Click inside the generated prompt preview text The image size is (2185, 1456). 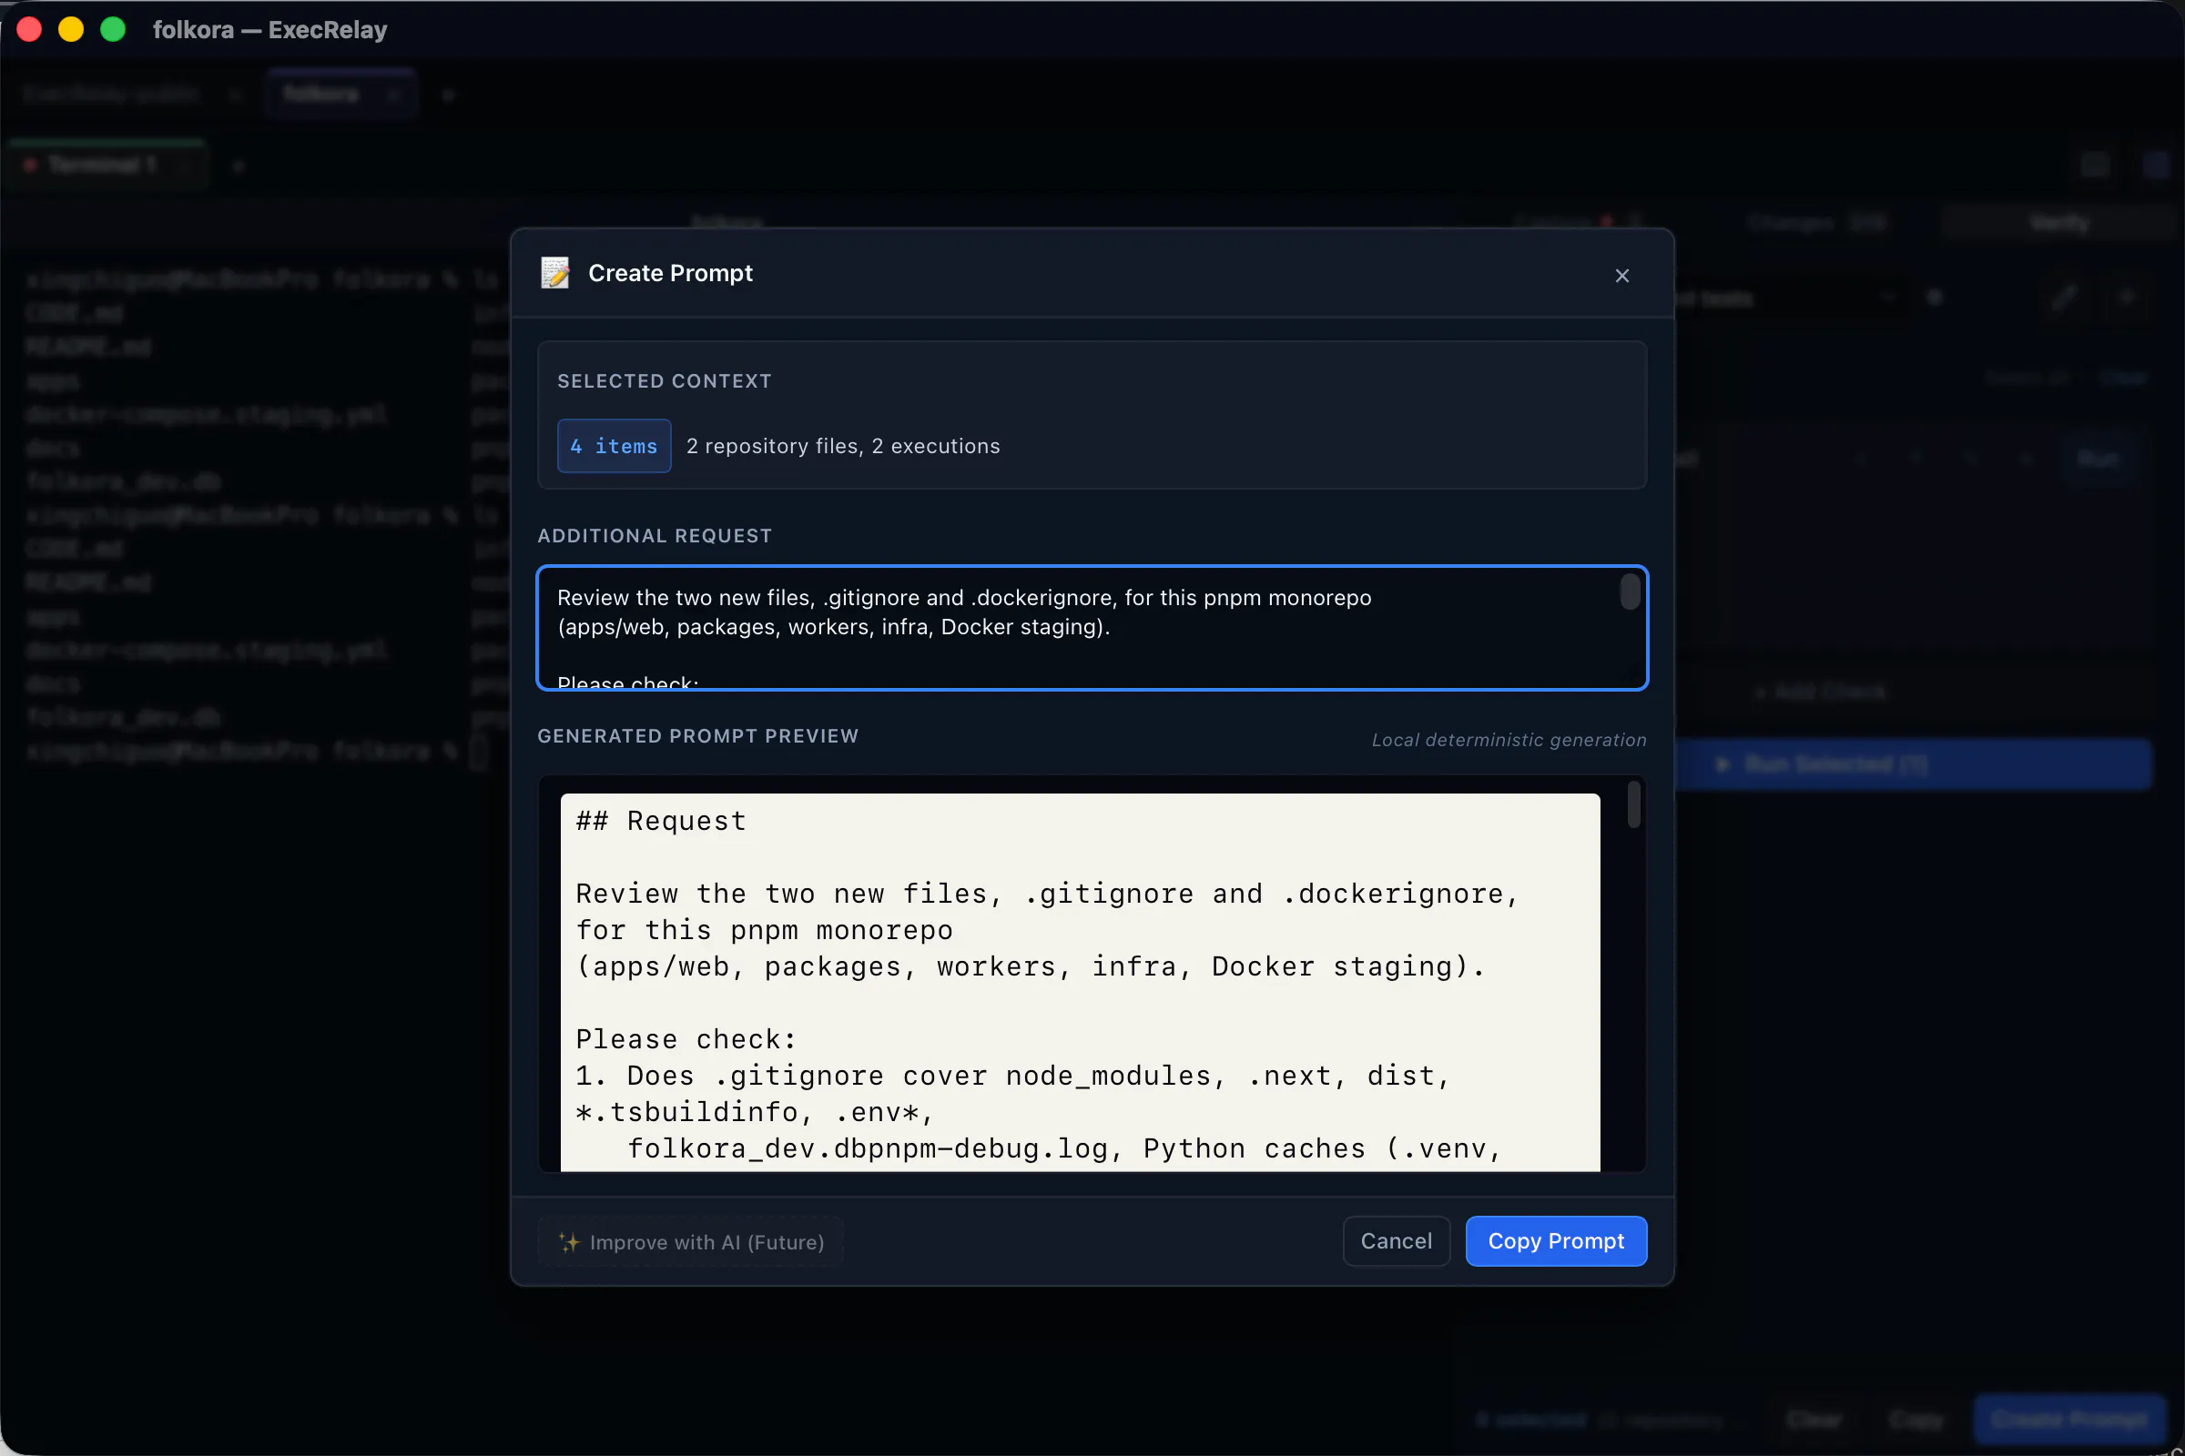(x=1081, y=983)
